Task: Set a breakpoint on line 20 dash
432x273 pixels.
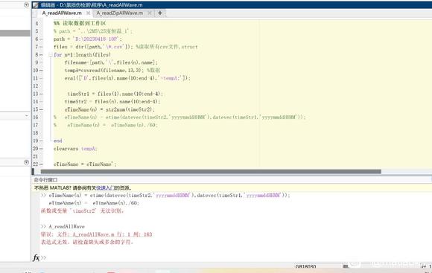Action: [x=41, y=149]
